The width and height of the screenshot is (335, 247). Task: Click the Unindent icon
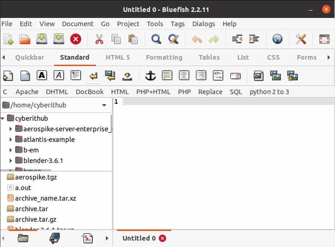237,39
